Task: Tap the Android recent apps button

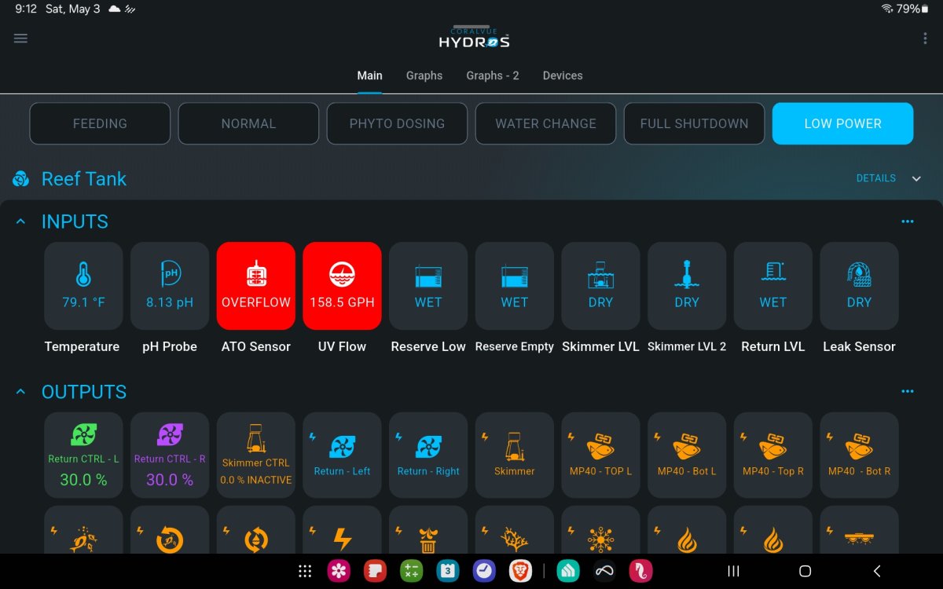Action: (x=733, y=572)
